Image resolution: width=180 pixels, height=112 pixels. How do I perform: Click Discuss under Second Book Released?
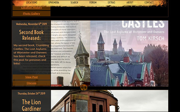[x=31, y=83]
